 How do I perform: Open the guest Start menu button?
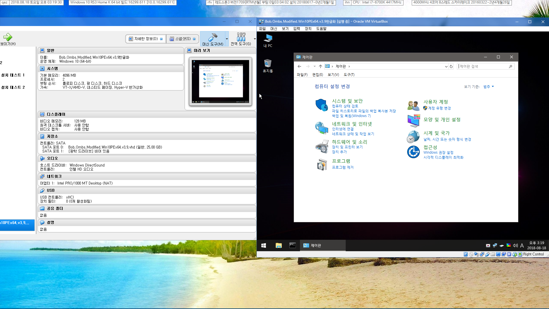(264, 245)
